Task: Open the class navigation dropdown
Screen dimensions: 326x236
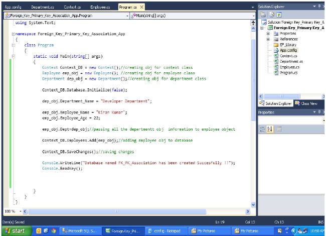Action: click(x=126, y=16)
